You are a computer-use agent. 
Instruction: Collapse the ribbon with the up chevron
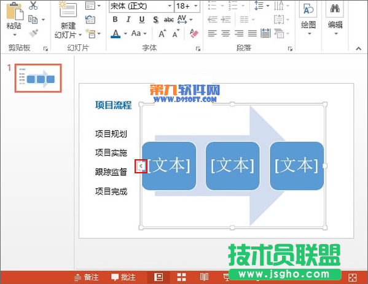tap(358, 49)
